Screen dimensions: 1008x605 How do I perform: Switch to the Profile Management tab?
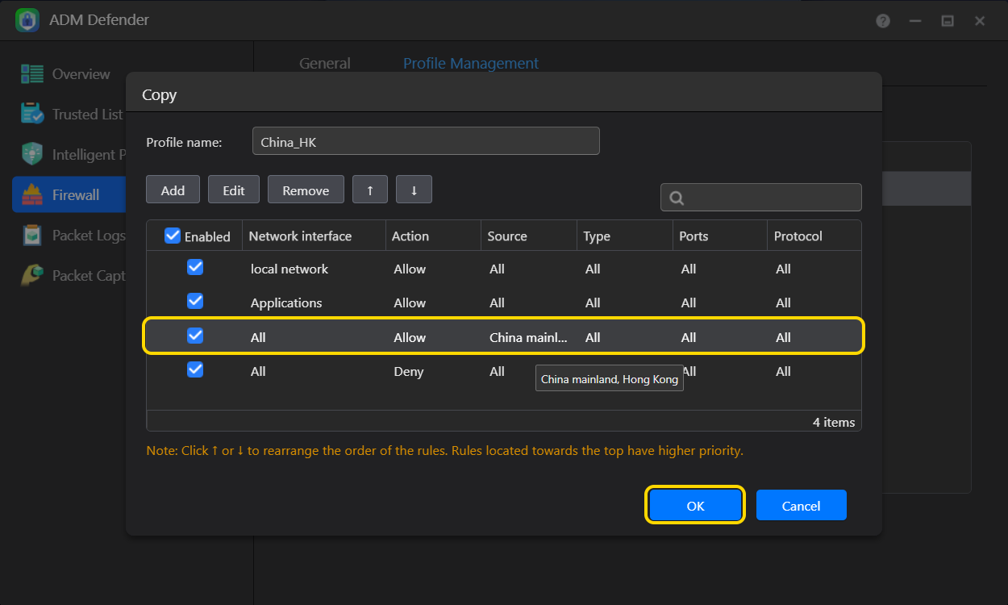click(471, 64)
